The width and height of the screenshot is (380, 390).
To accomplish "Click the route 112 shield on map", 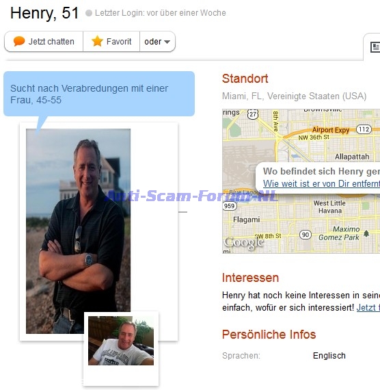I will 364,129.
